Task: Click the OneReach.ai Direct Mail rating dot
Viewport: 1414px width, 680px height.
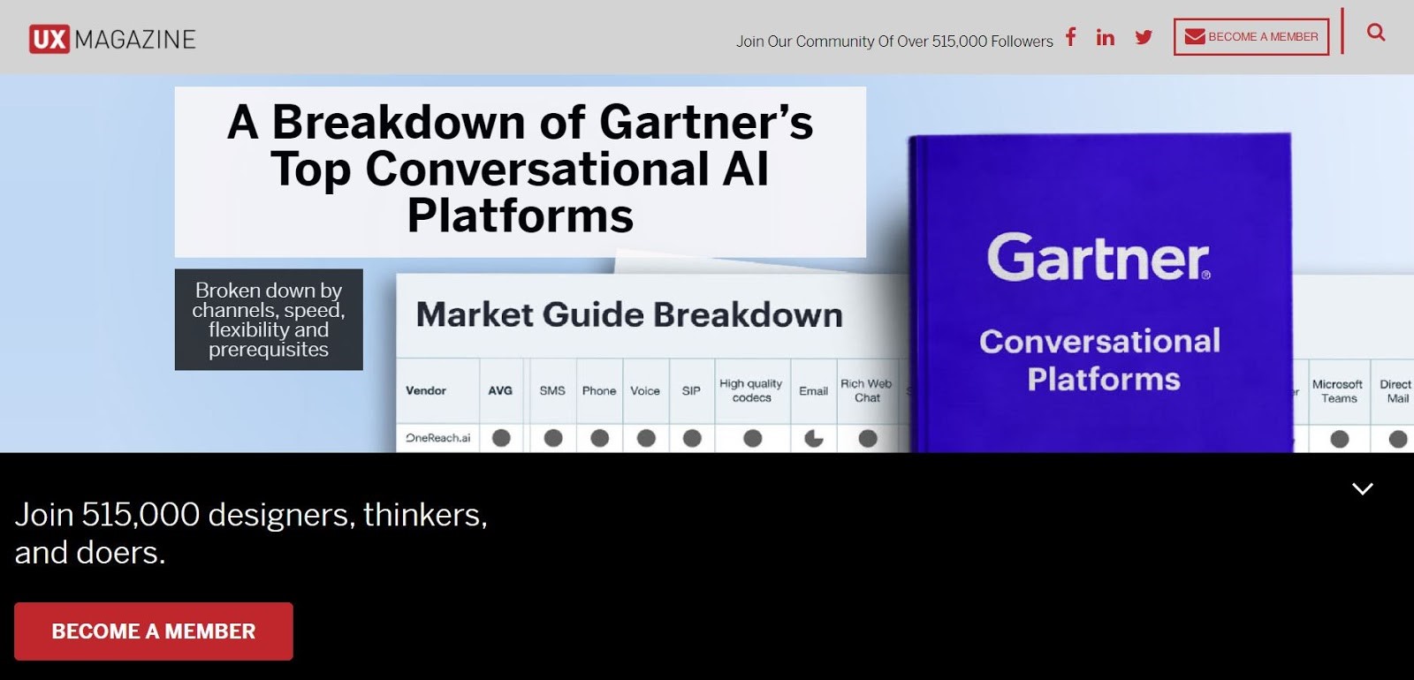Action: tap(1398, 439)
